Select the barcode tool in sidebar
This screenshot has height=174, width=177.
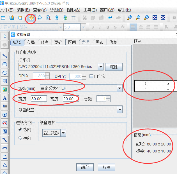click(5, 115)
